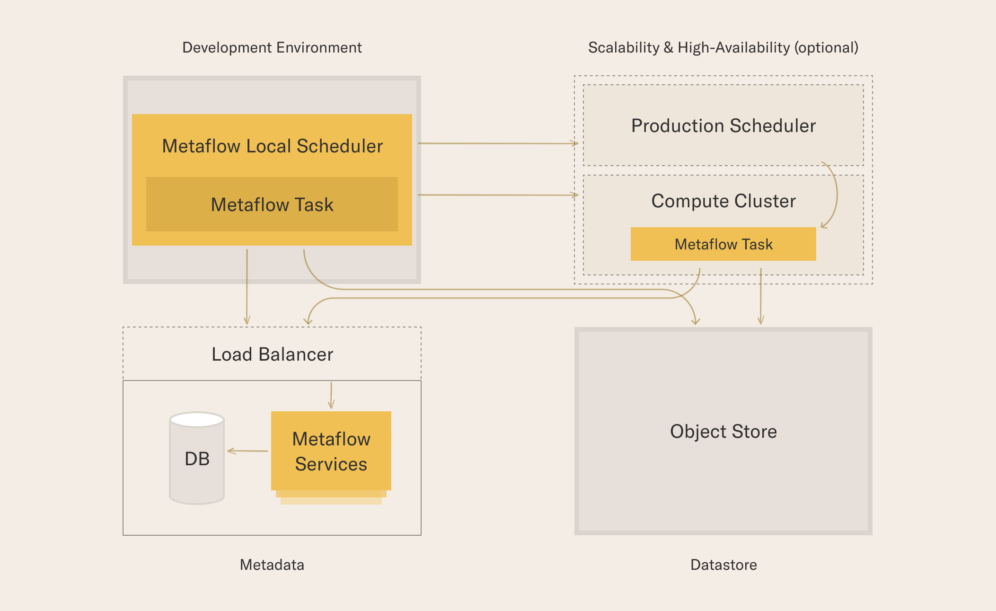Click the Object Store box
This screenshot has height=611, width=996.
point(723,431)
